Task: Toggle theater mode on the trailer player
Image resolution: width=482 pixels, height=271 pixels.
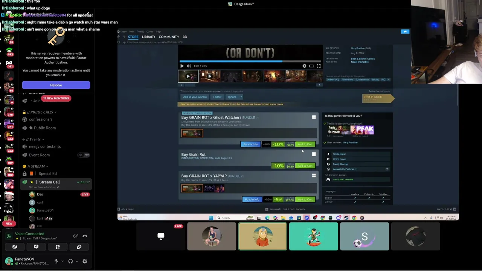Action: pyautogui.click(x=311, y=66)
